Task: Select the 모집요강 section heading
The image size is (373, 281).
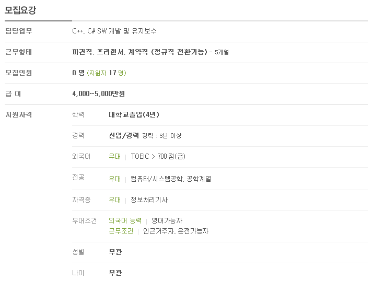Action: [x=20, y=10]
